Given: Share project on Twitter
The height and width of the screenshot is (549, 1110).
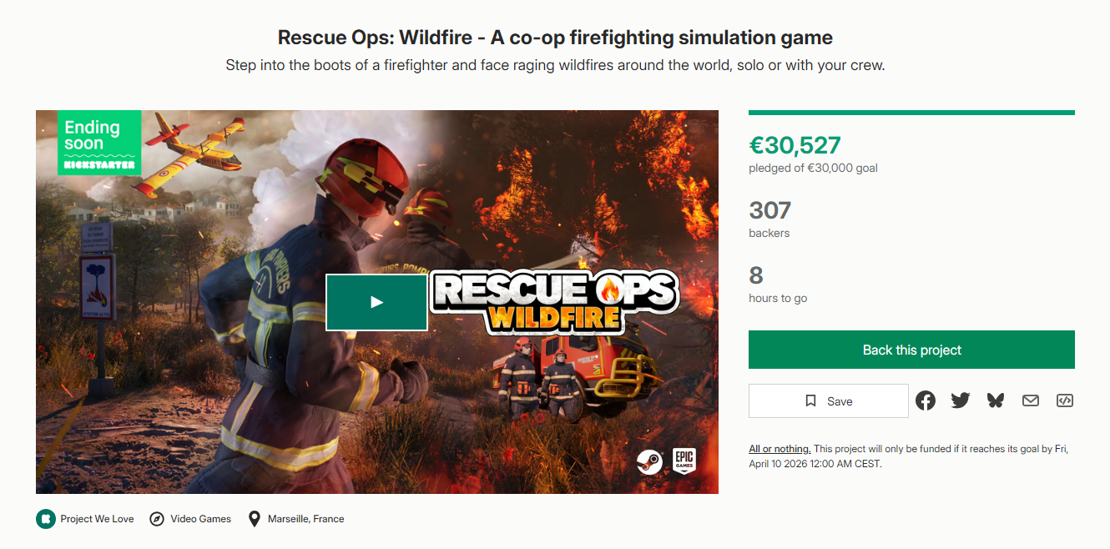Looking at the screenshot, I should 961,400.
